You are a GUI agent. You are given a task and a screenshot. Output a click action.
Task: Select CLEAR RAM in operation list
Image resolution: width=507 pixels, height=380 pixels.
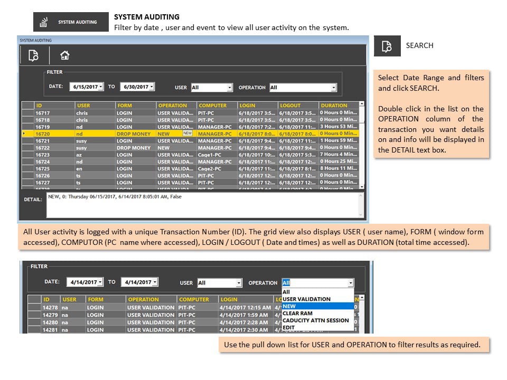pyautogui.click(x=318, y=313)
